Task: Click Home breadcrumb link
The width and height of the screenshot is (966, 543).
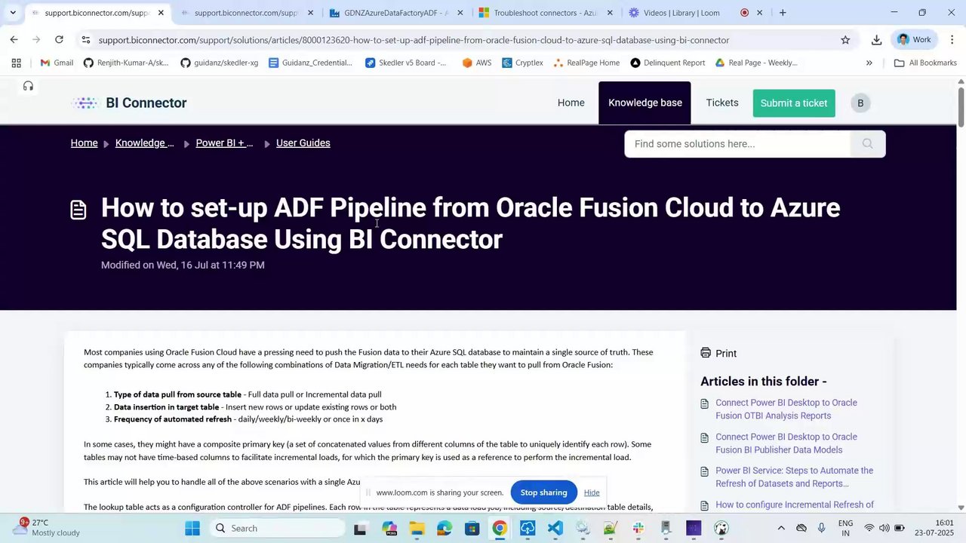Action: tap(84, 143)
